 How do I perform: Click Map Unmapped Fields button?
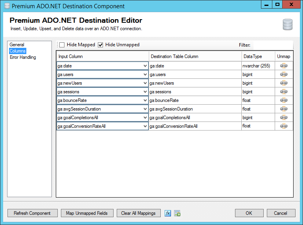87,213
